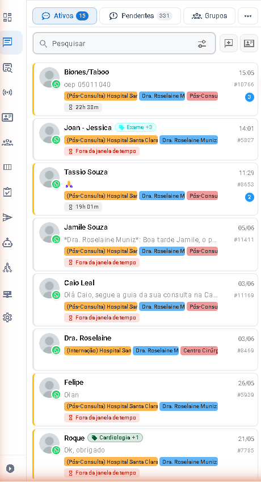The width and height of the screenshot is (261, 482).
Task: Click unread badge 2 on Tassio Souza
Action: pyautogui.click(x=249, y=197)
